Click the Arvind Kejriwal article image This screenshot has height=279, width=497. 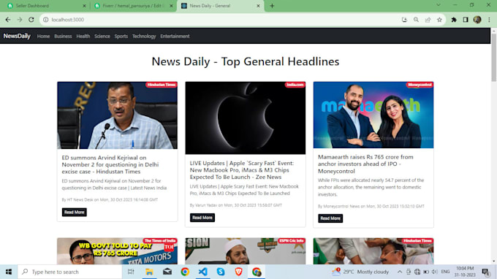117,115
